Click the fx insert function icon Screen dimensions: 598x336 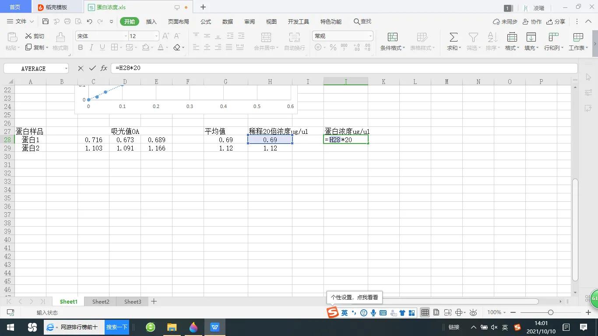(x=104, y=68)
